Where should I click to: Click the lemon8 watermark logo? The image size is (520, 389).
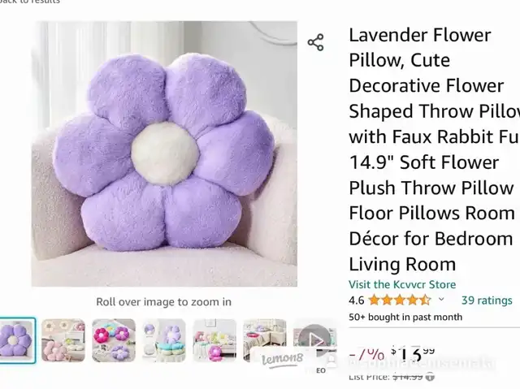(282, 359)
